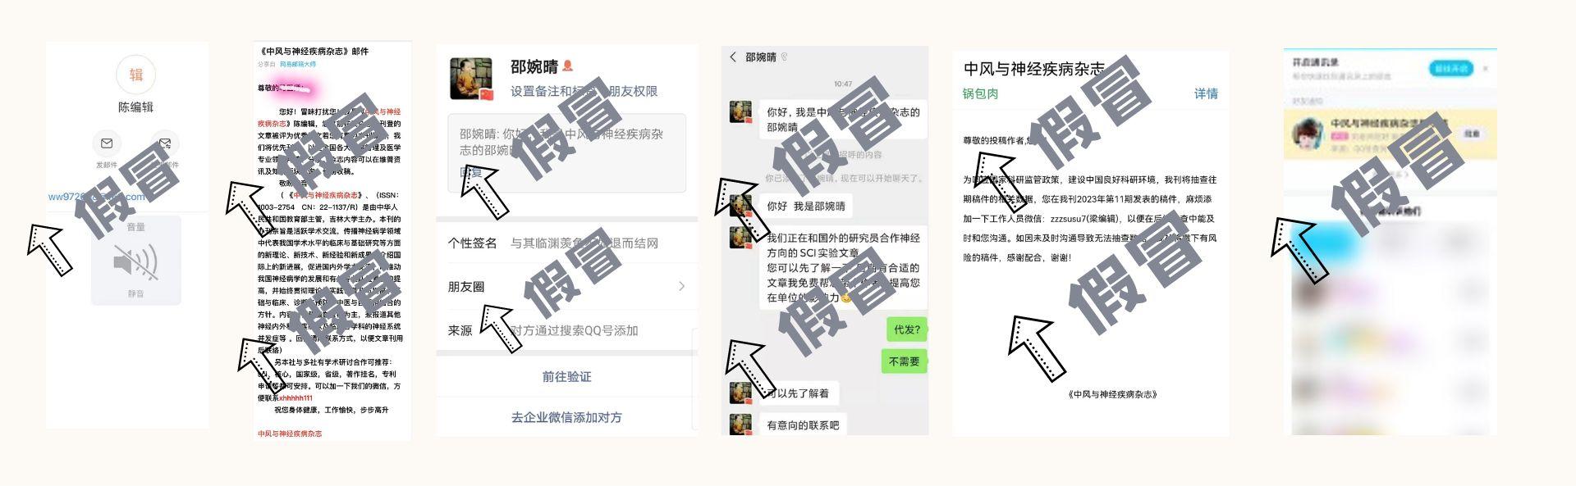
Task: Click the blue pill button in the contacts banner
Action: click(1450, 69)
